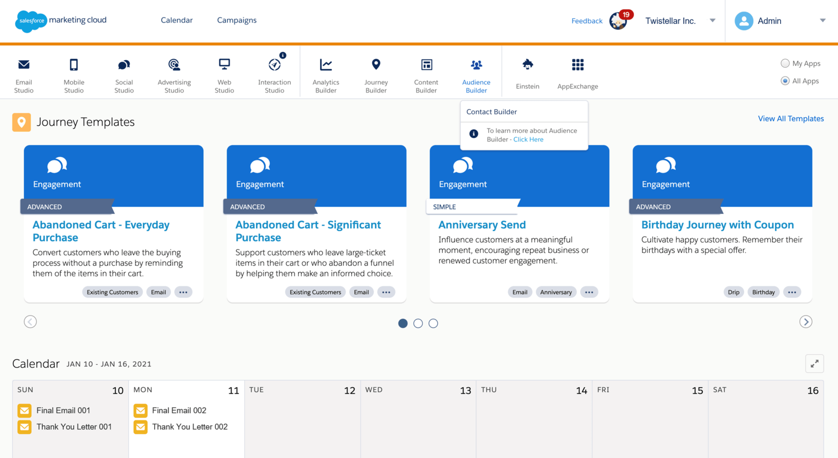The height and width of the screenshot is (458, 838).
Task: Launch Advertising Studio
Action: [x=174, y=75]
